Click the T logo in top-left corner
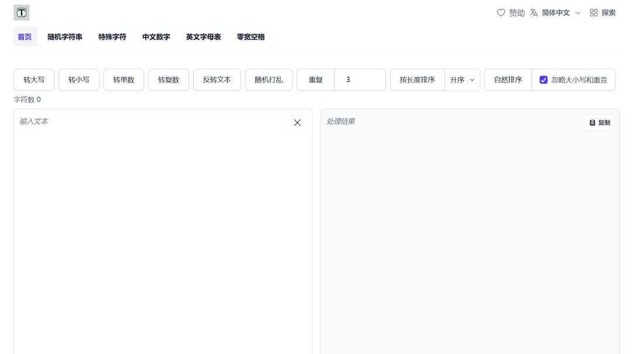Viewport: 632px width, 354px height. [x=21, y=12]
